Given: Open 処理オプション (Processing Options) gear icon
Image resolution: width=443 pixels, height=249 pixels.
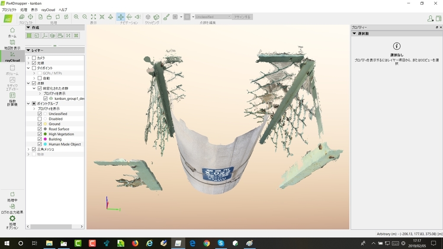Looking at the screenshot, I should pyautogui.click(x=12, y=222).
